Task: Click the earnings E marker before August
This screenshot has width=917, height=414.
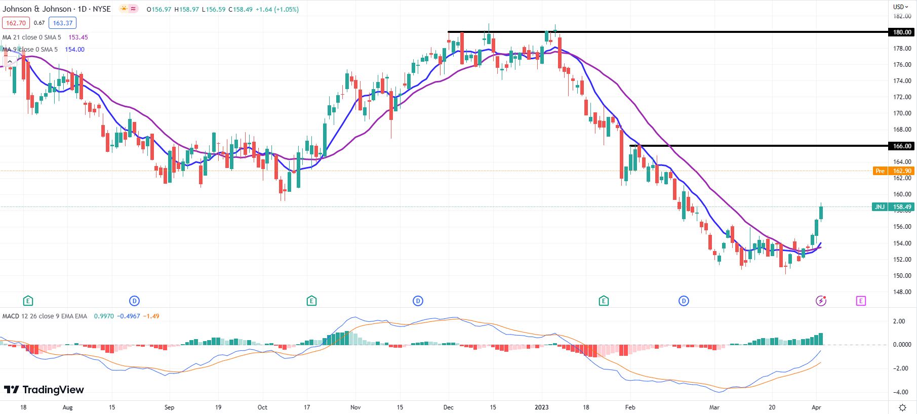Action: pos(28,301)
